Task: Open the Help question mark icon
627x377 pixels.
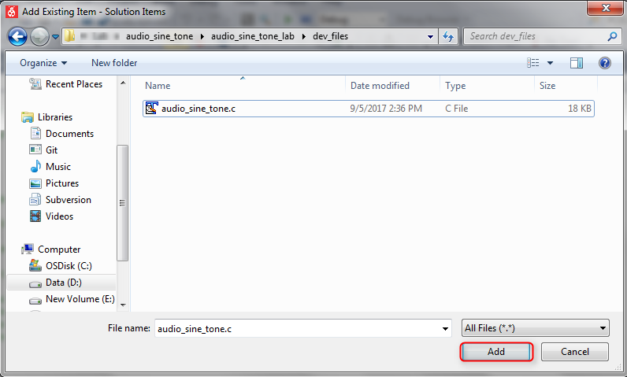Action: [605, 63]
